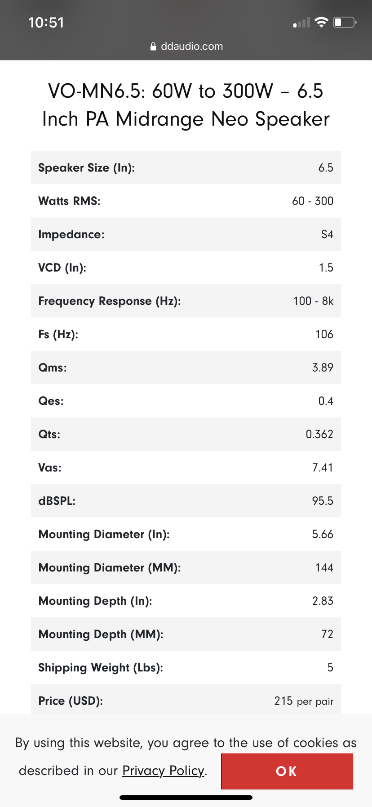The width and height of the screenshot is (372, 807).
Task: Tap the Fs (Hz) 106 value
Action: pyautogui.click(x=324, y=334)
